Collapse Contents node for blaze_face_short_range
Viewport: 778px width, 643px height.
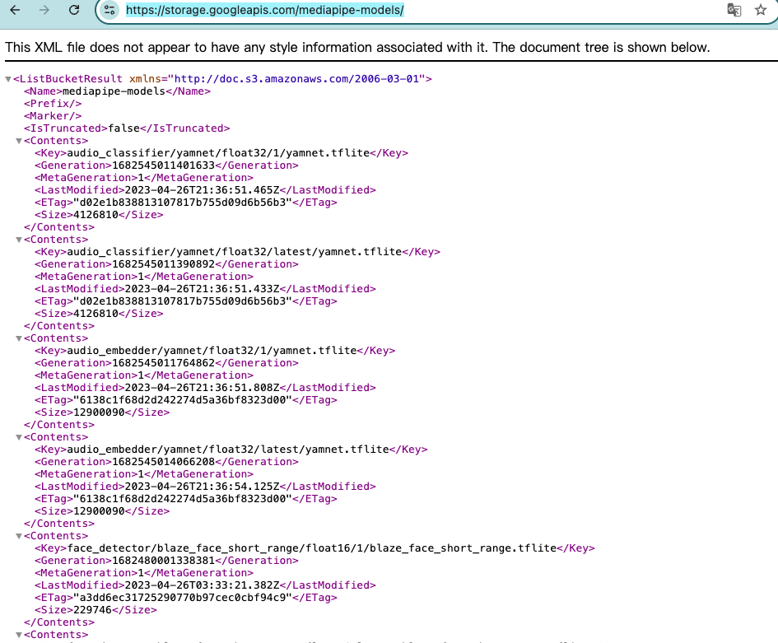click(x=19, y=536)
